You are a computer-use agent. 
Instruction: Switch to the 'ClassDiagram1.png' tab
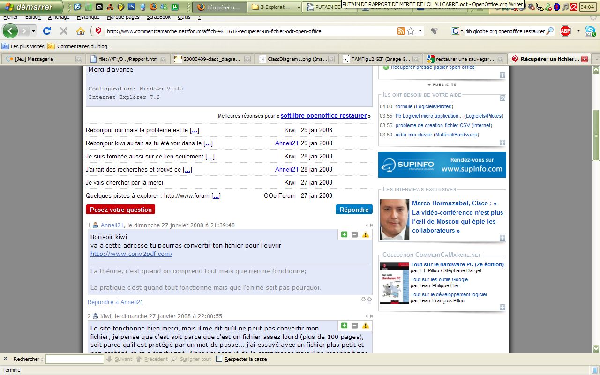296,59
